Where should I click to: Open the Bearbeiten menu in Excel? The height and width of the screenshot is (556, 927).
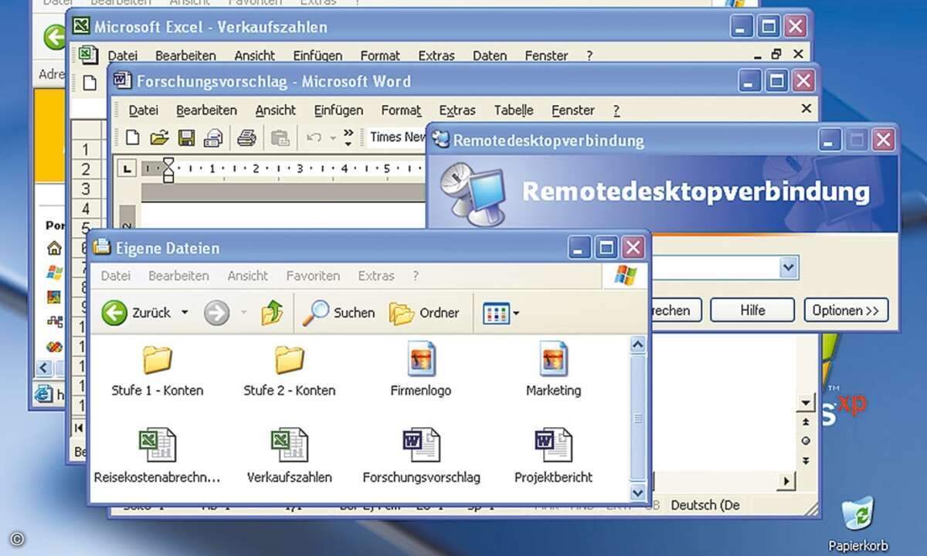click(x=184, y=56)
